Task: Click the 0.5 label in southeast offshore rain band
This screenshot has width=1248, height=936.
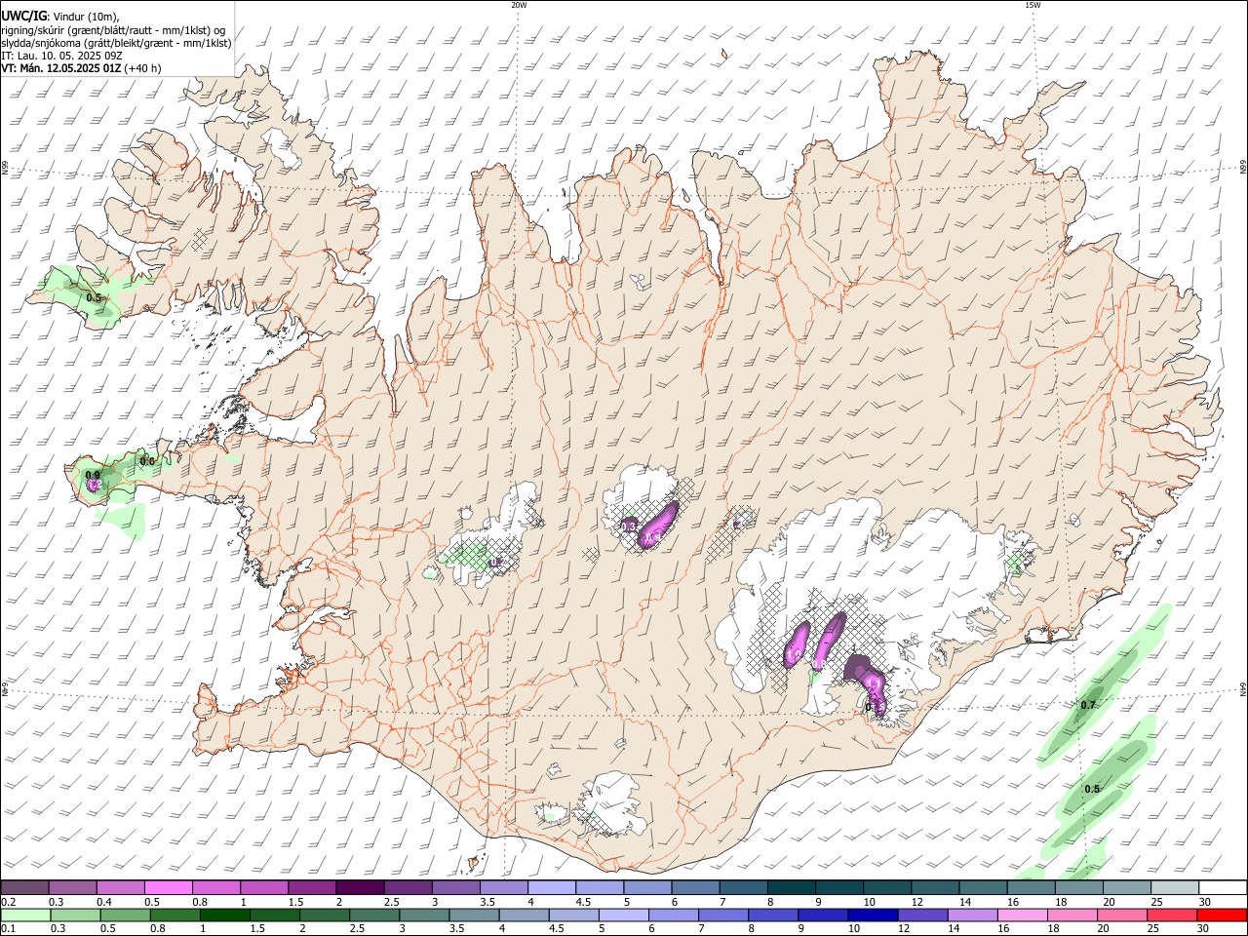Action: [x=1092, y=789]
